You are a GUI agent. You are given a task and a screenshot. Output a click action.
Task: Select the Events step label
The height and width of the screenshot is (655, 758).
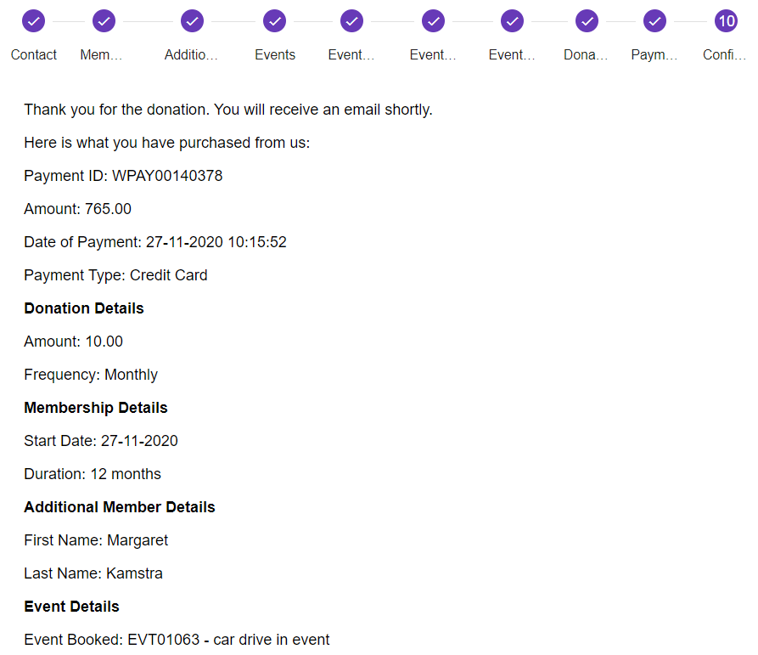pos(274,54)
